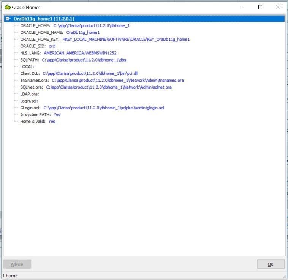Image resolution: width=288 pixels, height=280 pixels.
Task: Select the NLS_LANG row
Action: tap(68, 53)
